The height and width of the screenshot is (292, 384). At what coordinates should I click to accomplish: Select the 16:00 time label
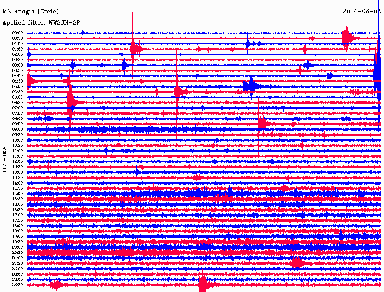18,204
